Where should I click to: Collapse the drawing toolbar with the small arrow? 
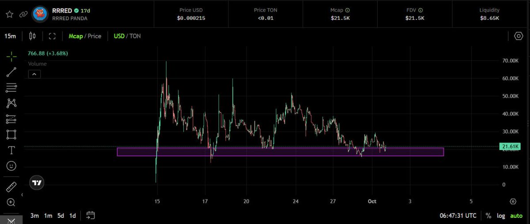pyautogui.click(x=23, y=194)
